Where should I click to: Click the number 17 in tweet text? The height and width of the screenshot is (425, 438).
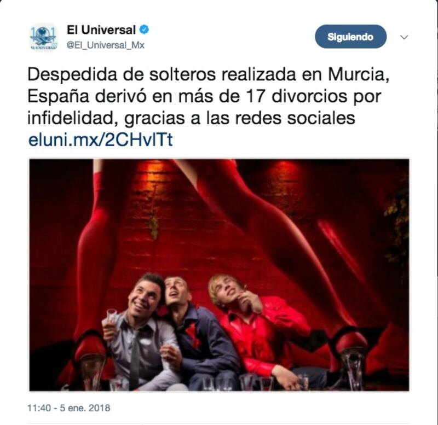click(x=255, y=96)
